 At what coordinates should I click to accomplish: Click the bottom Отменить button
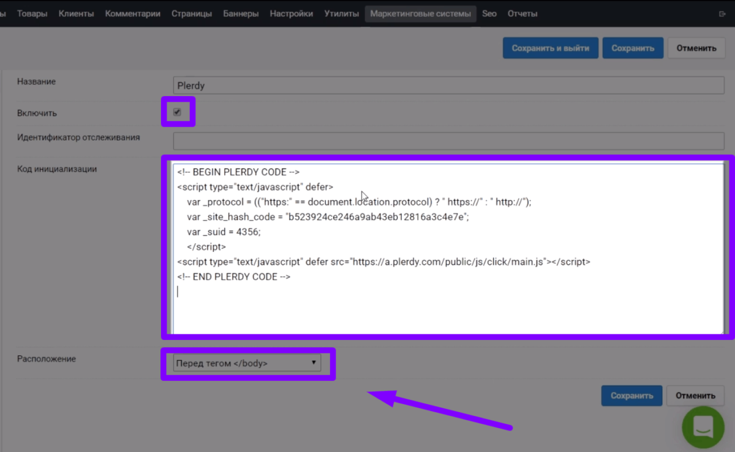(x=695, y=396)
